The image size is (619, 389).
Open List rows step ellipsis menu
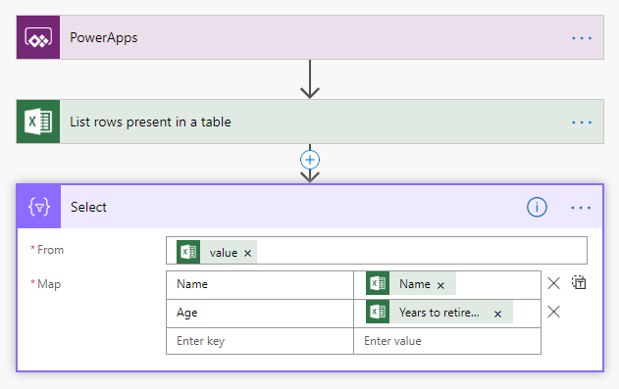582,122
